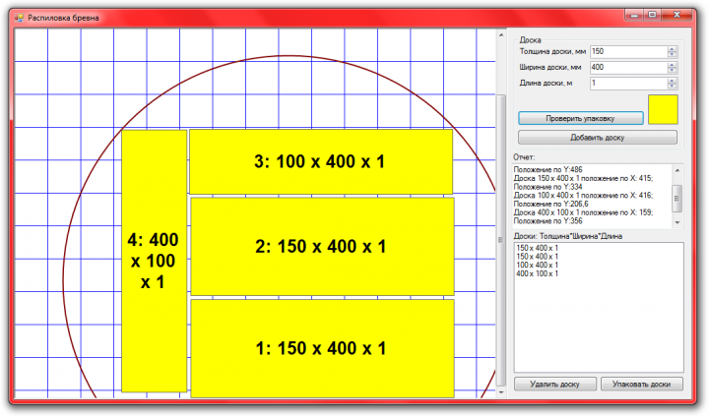
Task: Increase the Длина доски value with up arrow
Action: click(x=672, y=81)
